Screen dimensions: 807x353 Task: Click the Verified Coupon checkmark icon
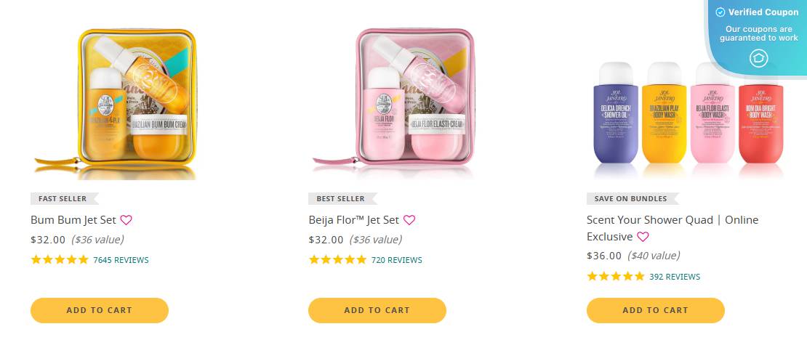coord(720,12)
